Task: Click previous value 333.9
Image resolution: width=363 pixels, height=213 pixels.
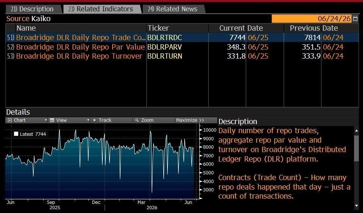Action: (311, 56)
